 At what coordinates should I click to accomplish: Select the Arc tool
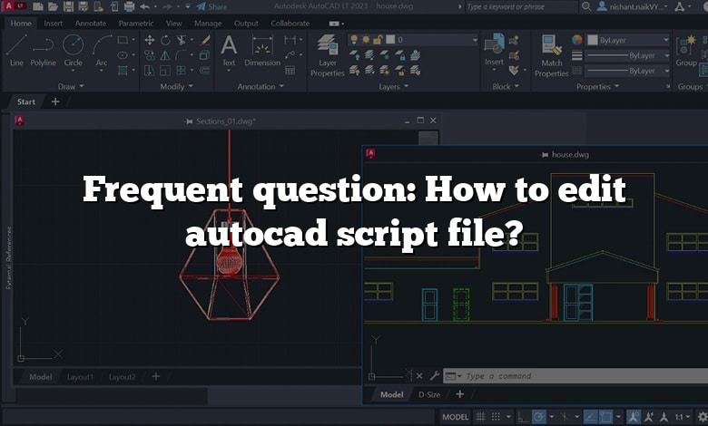[x=102, y=51]
